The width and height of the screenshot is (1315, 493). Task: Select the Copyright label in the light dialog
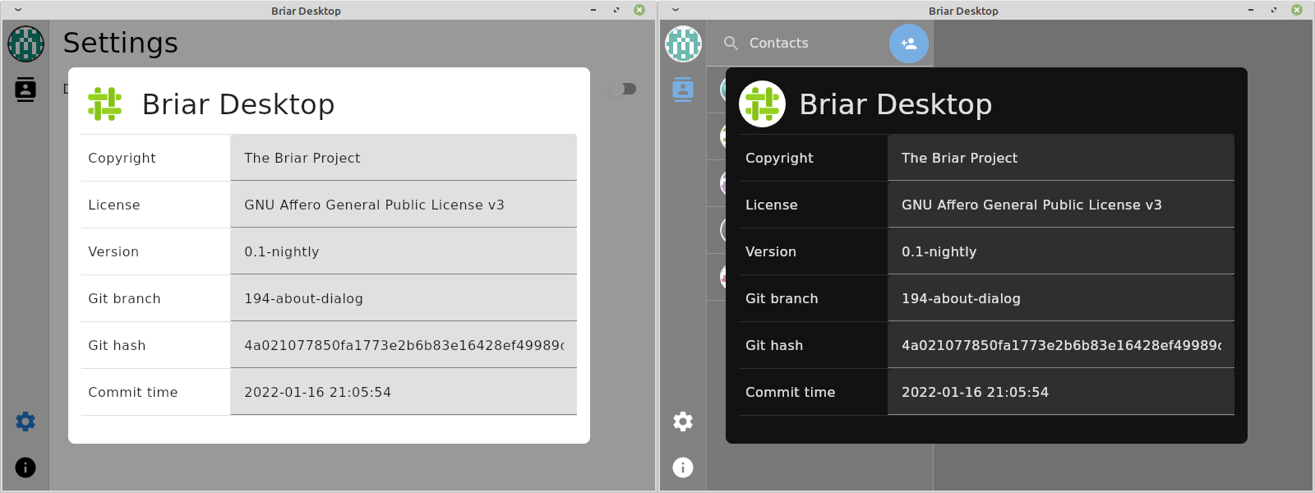pyautogui.click(x=122, y=158)
